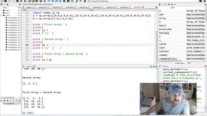Open the Variable explorer options hamburger menu
This screenshot has width=207, height=116.
(x=206, y=5)
